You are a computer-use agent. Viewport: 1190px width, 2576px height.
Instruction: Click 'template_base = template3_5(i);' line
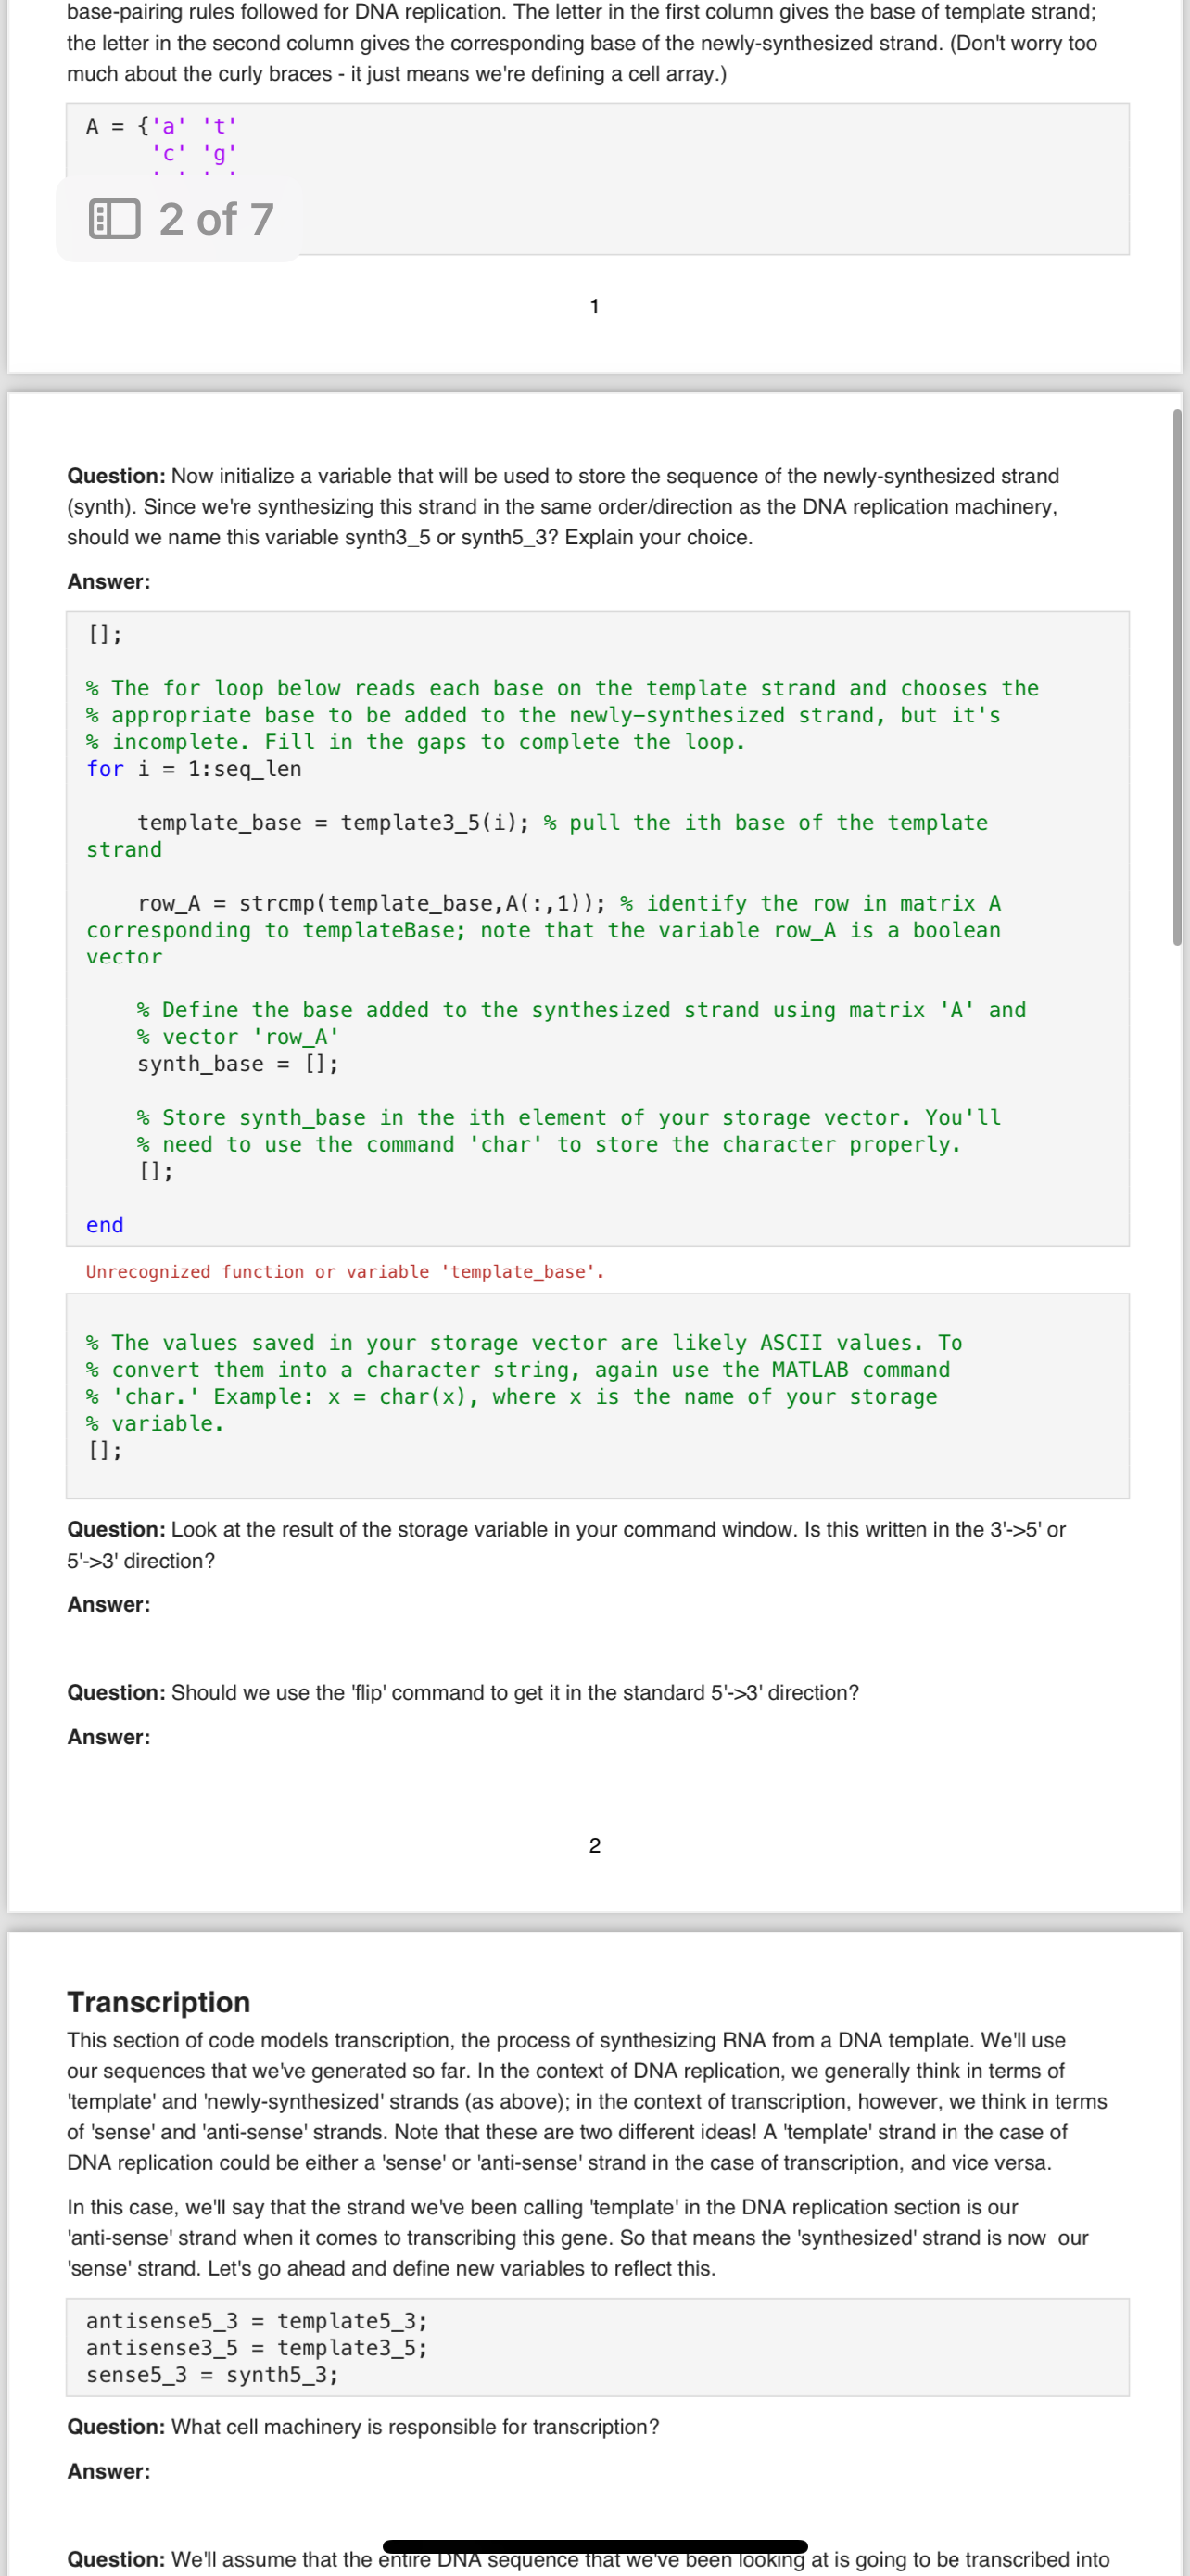(x=334, y=823)
